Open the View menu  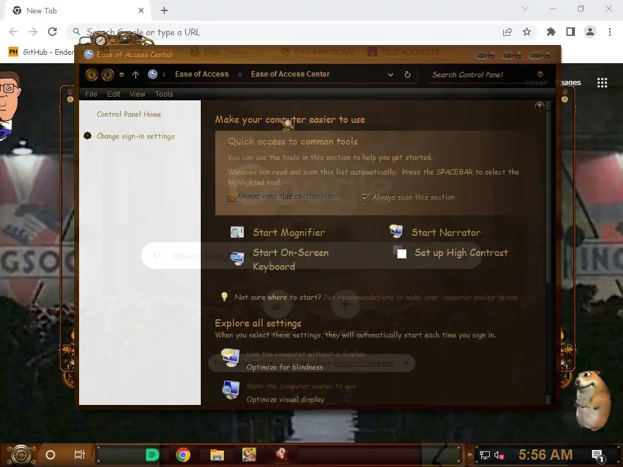coord(137,94)
